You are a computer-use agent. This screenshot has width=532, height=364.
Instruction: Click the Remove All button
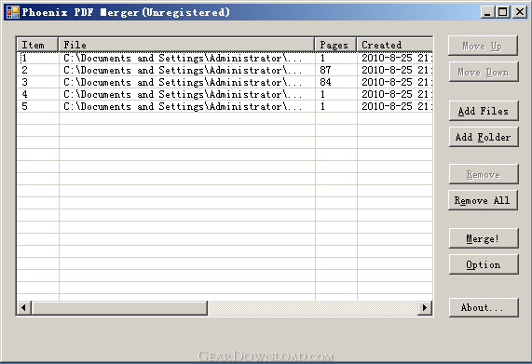(483, 200)
